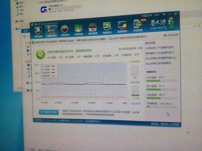
Task: Click the www.ludashi.com title text
Action: point(50,23)
